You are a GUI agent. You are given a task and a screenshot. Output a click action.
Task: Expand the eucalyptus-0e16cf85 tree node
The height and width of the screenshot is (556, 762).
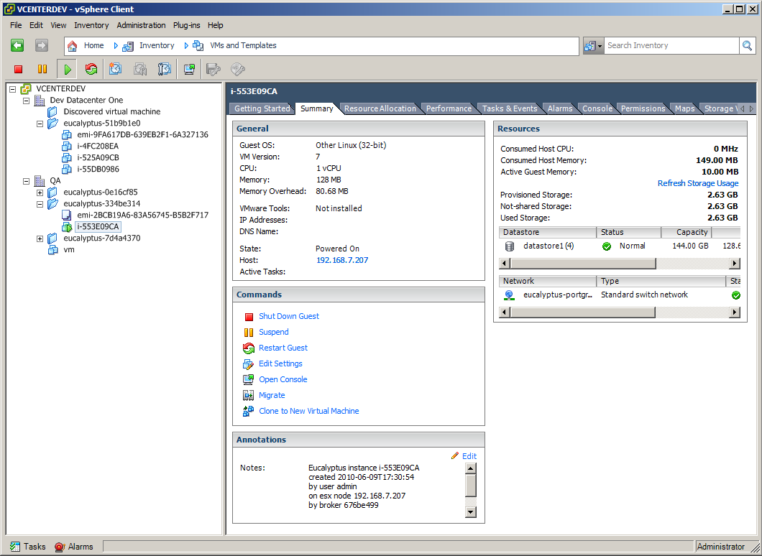click(x=41, y=192)
